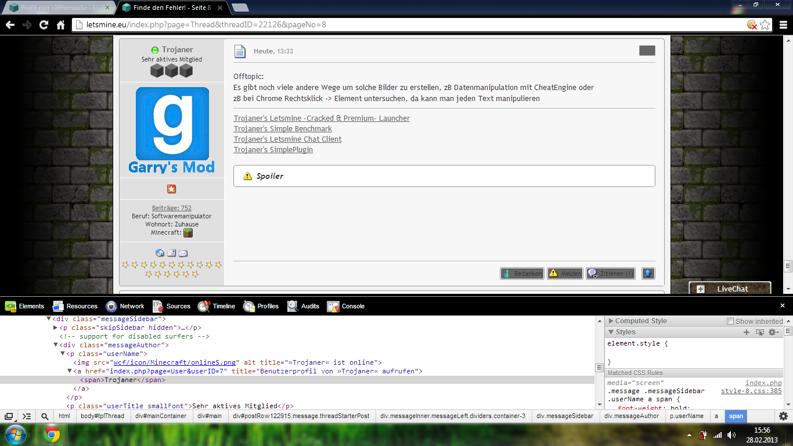Open Trojaner's Simple Benchmark link
793x446 pixels.
283,129
